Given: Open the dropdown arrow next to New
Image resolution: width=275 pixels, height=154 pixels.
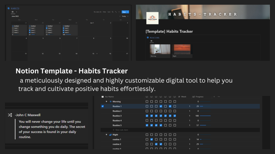Looking at the screenshot, I should pos(128,12).
